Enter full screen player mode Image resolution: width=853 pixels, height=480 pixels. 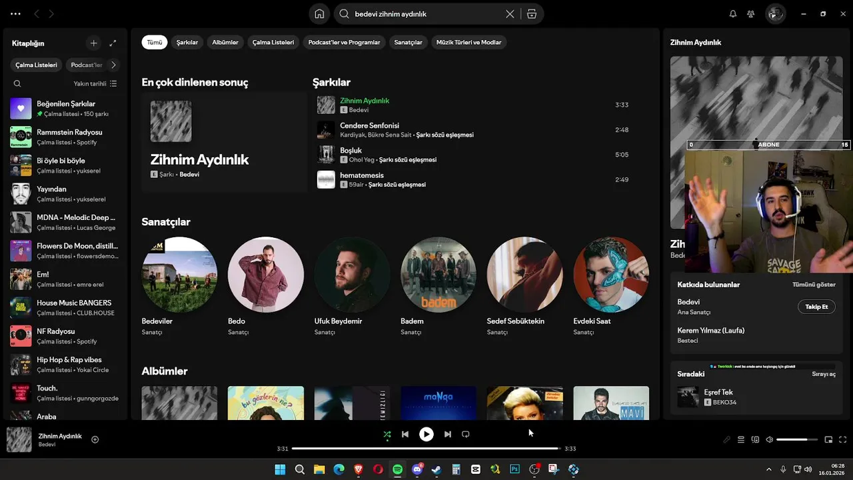click(843, 439)
